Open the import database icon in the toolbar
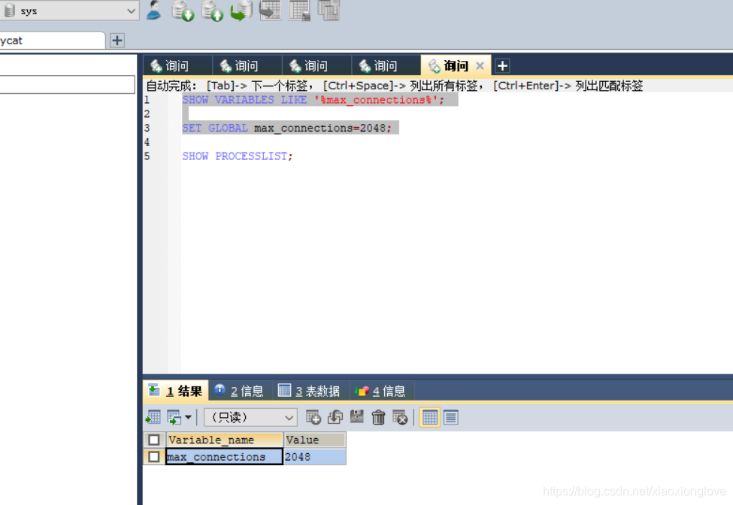 (212, 11)
